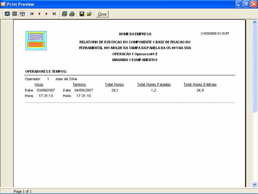Open a saved report file icon
Image resolution: width=258 pixels, height=194 pixels.
click(89, 14)
